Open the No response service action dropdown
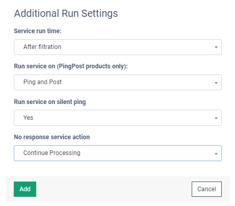 (118, 153)
